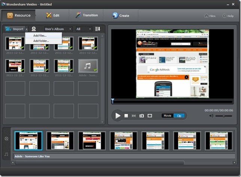Select second thumbnail in second resource row
Screen dimensions: 241x177
click(40, 66)
